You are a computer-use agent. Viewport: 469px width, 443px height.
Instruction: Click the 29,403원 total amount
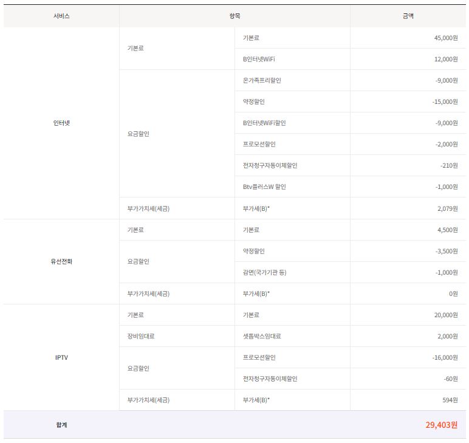click(441, 425)
